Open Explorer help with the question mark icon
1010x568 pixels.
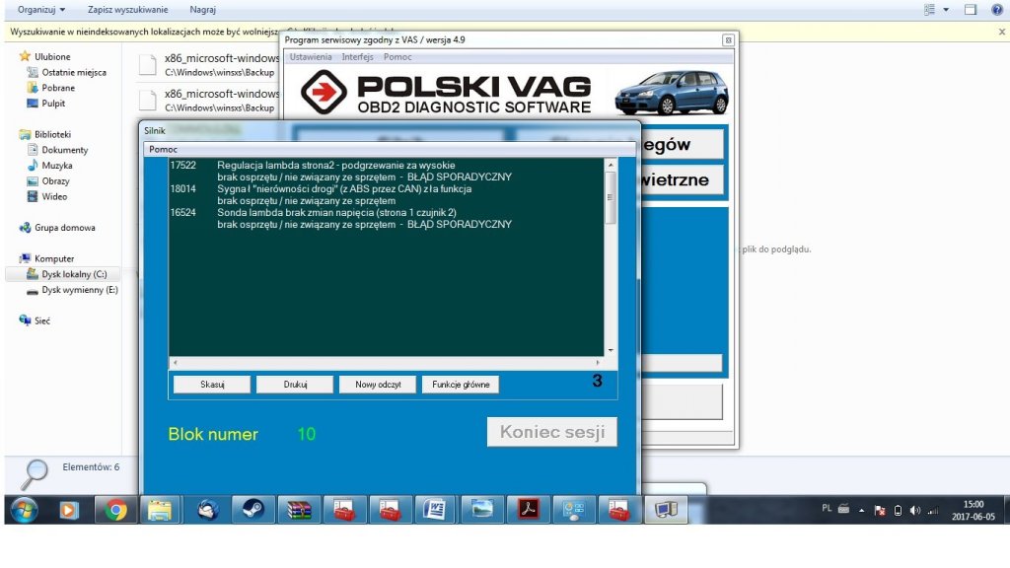pyautogui.click(x=996, y=10)
